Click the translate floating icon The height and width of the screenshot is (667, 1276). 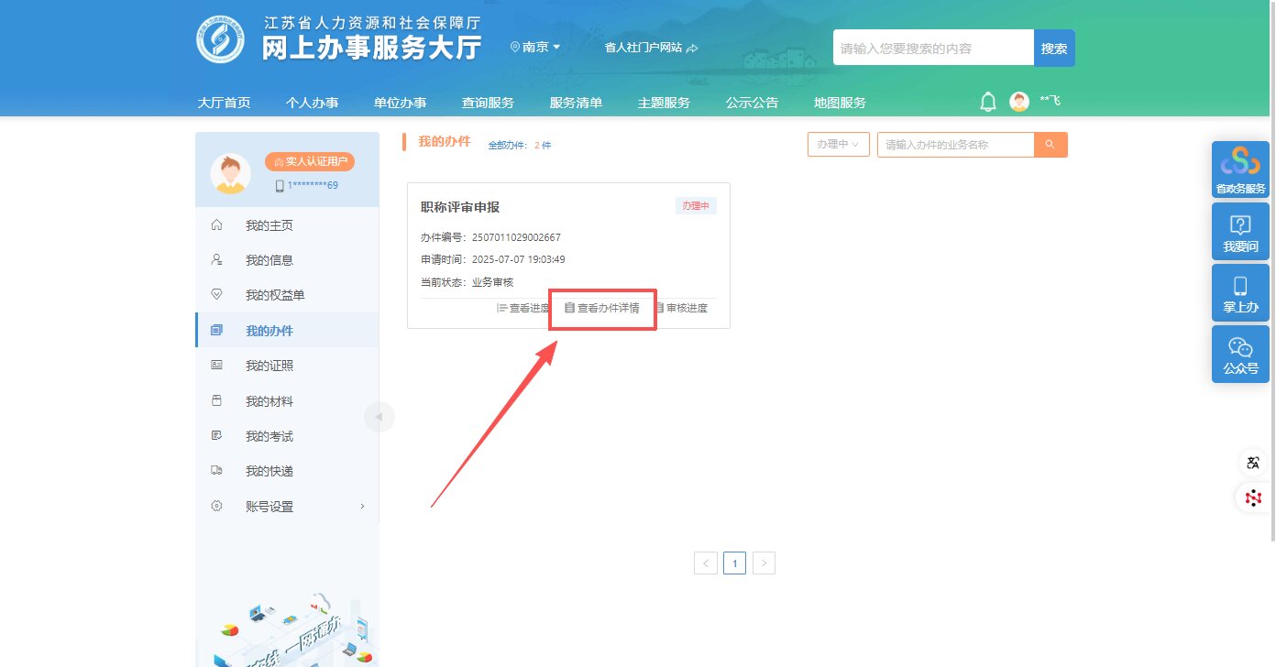[1253, 463]
